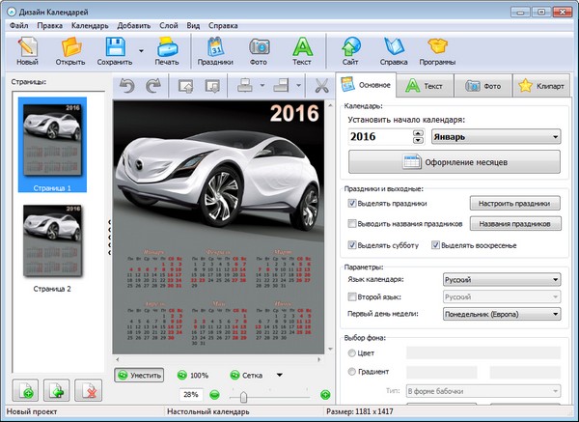Select the Основное tab
Image resolution: width=579 pixels, height=422 pixels.
point(366,85)
